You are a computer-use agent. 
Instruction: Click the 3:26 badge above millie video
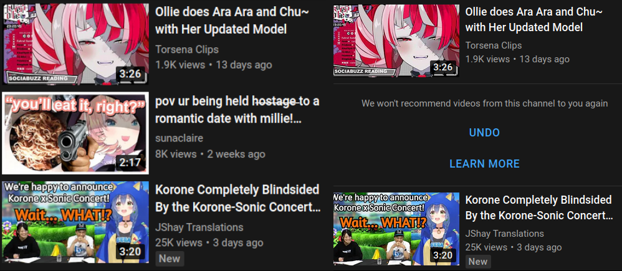[x=130, y=74]
